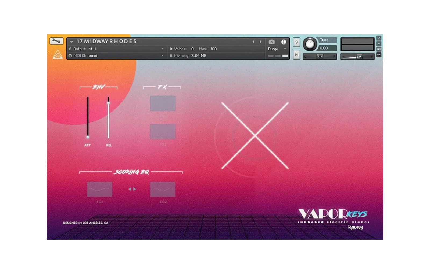Click the PV performance view icon
Screen dimensions: 430x274
pyautogui.click(x=379, y=54)
